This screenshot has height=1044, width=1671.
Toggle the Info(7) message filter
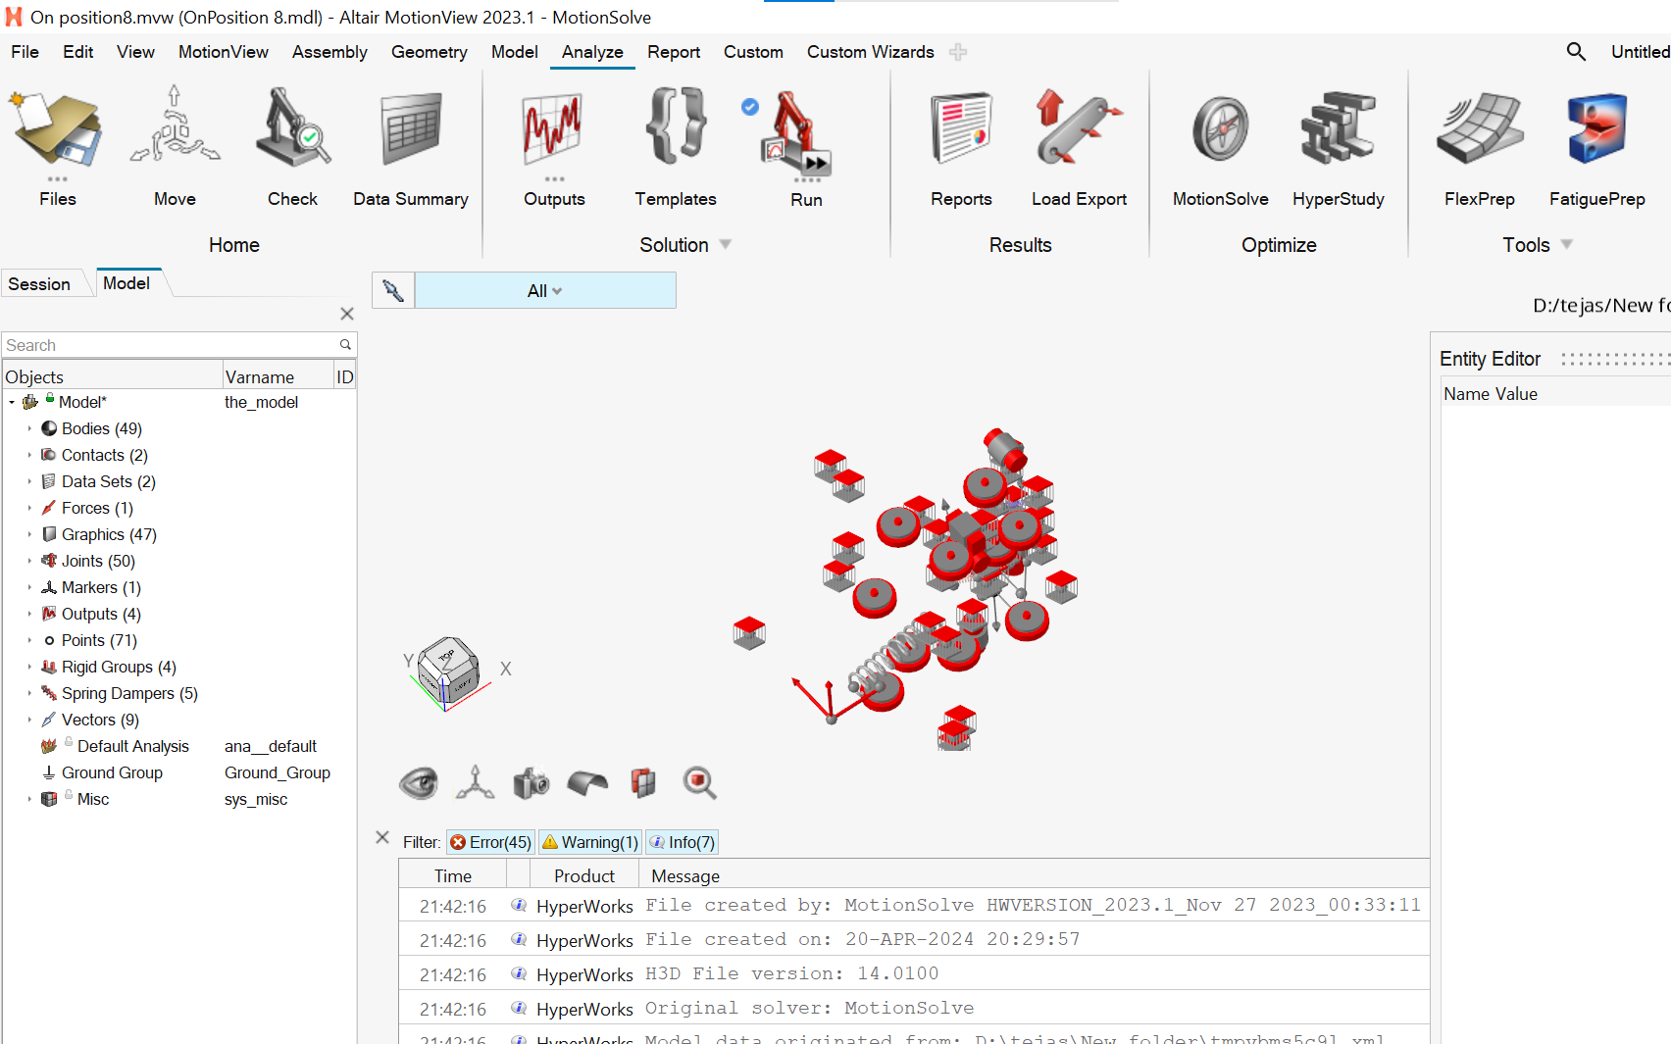[681, 841]
